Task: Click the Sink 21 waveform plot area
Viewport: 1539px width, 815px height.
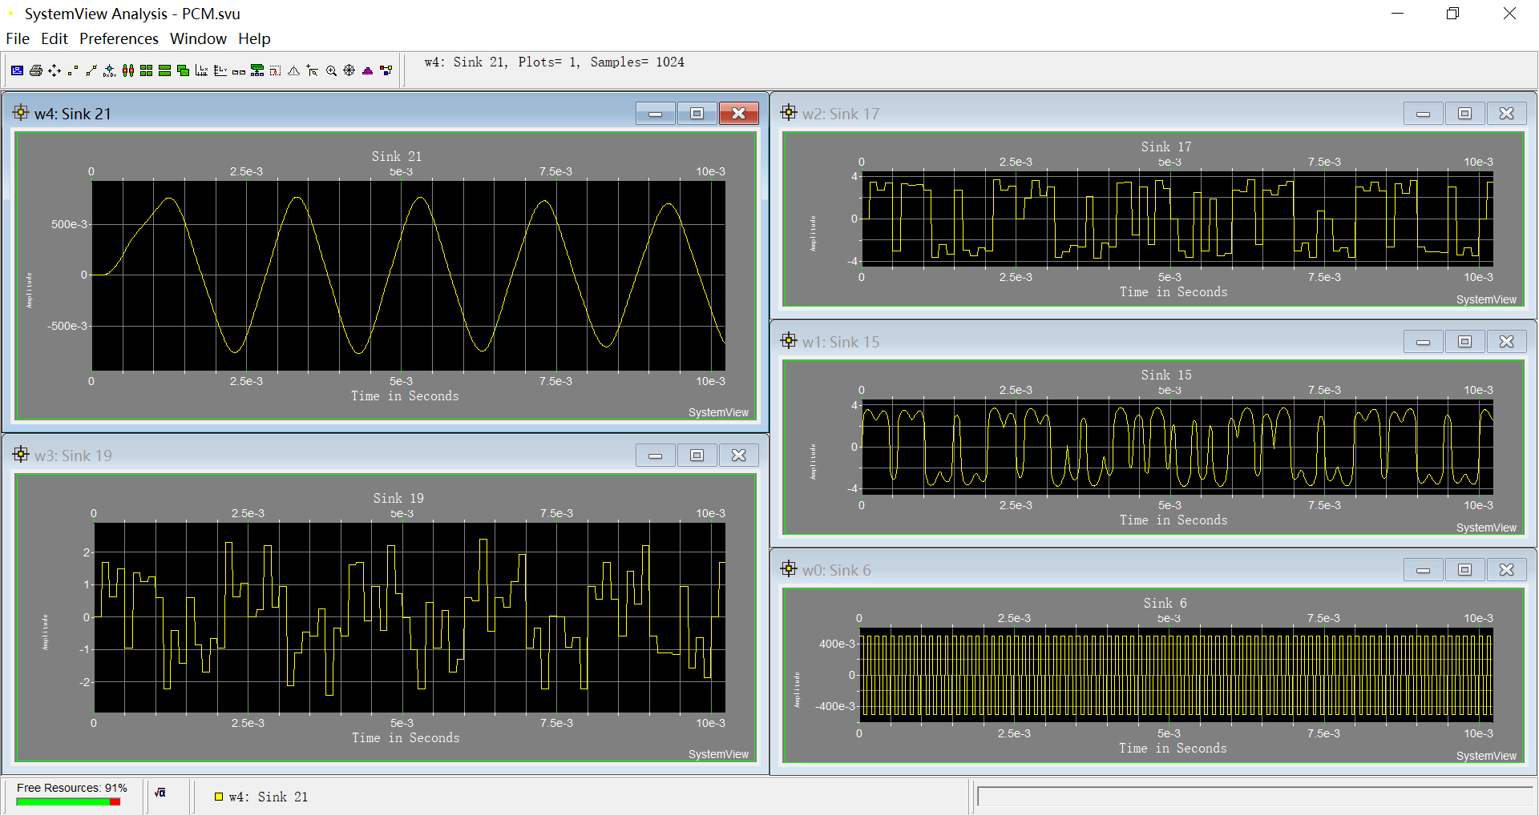Action: [409, 275]
